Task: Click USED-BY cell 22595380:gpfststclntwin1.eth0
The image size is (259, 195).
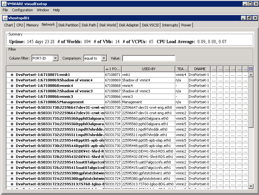Action: click(148, 173)
